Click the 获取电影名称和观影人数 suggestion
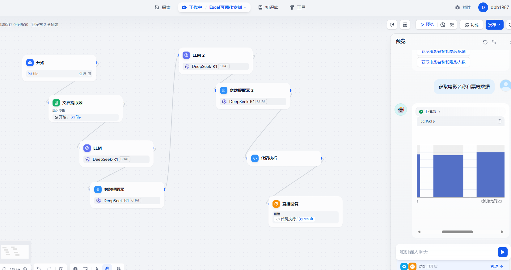The width and height of the screenshot is (511, 270). point(443,62)
